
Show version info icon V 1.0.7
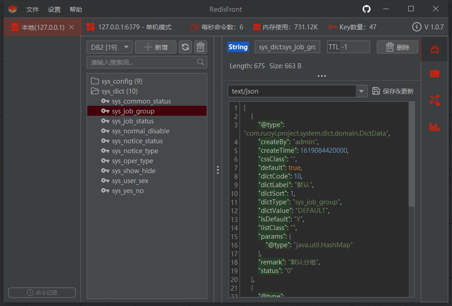pos(417,27)
